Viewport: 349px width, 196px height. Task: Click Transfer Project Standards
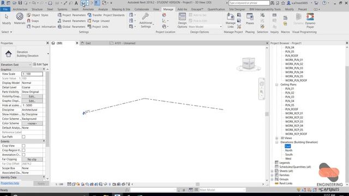pyautogui.click(x=106, y=15)
